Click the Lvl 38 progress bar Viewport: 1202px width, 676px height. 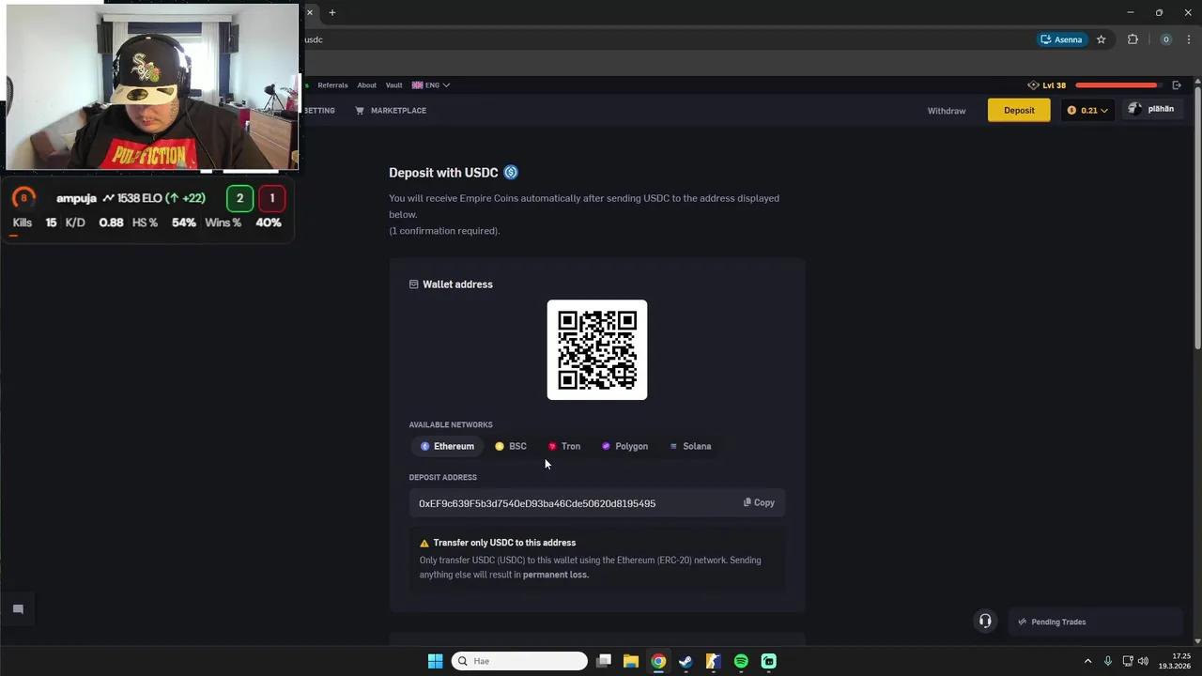click(x=1116, y=84)
